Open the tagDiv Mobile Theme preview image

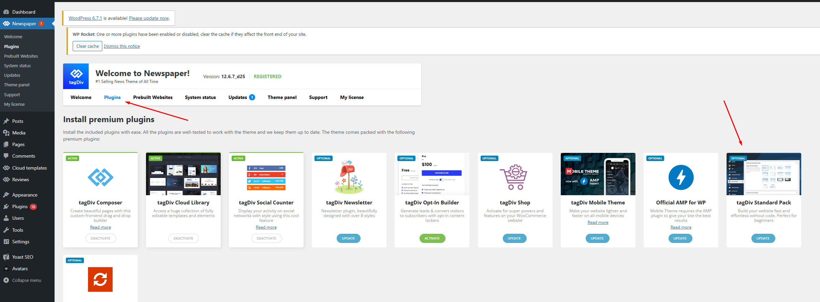[x=598, y=174]
